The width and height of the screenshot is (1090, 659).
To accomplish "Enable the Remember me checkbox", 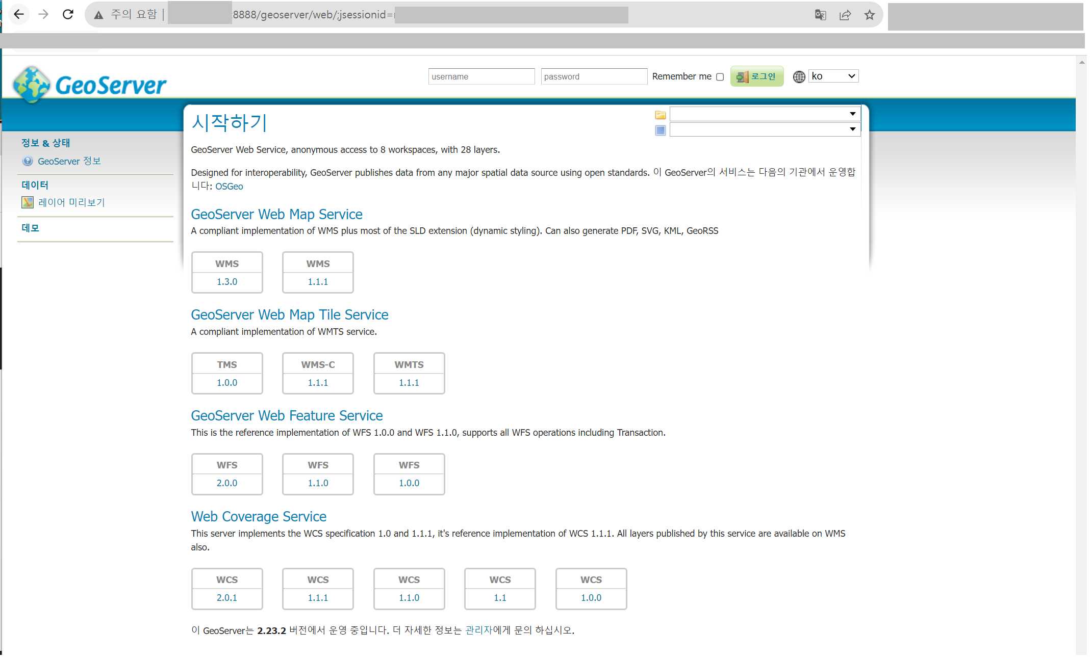I will pyautogui.click(x=720, y=77).
